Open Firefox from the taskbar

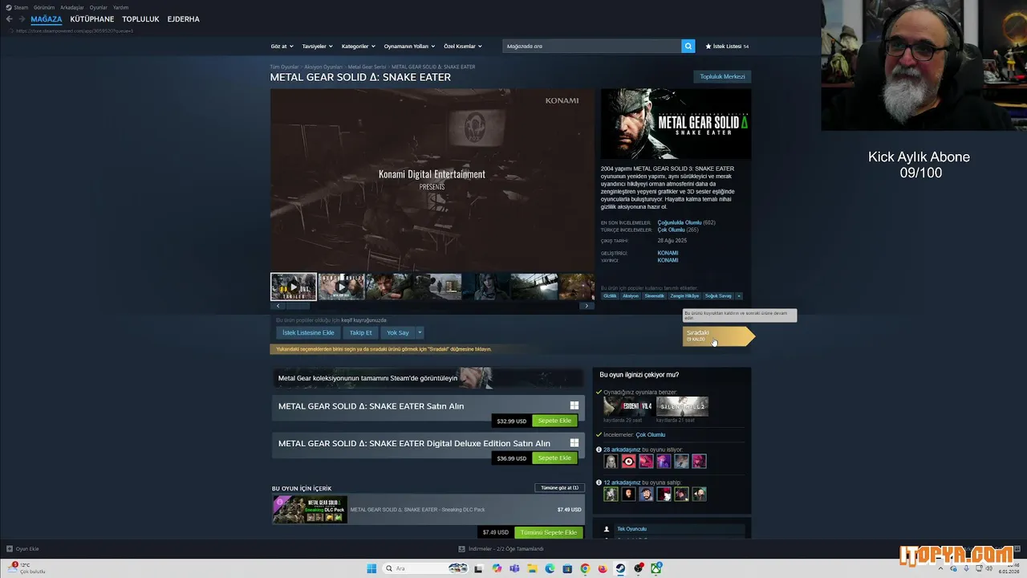603,568
